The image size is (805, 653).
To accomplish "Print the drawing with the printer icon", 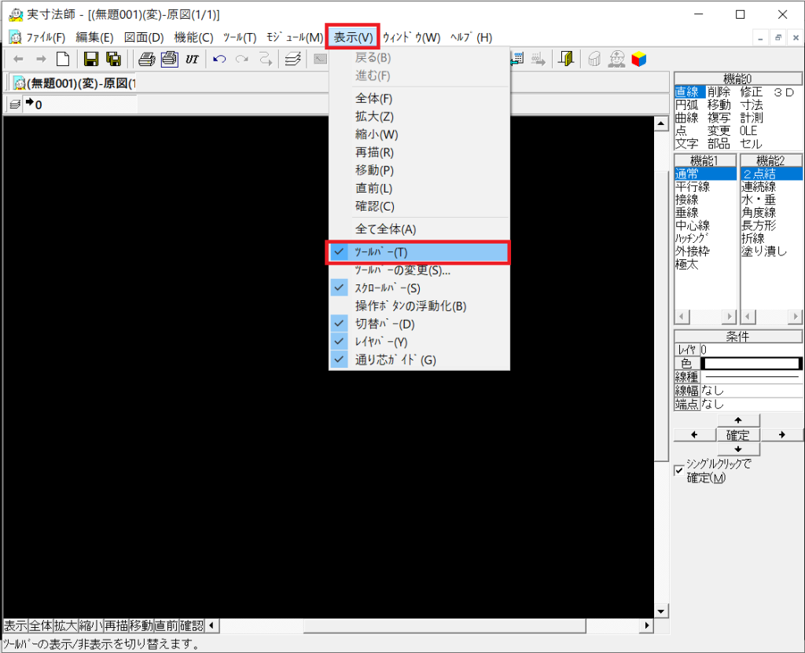I will 147,60.
